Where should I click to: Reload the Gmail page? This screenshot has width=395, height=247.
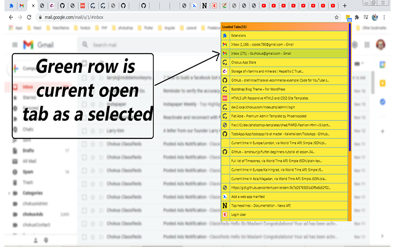click(29, 17)
